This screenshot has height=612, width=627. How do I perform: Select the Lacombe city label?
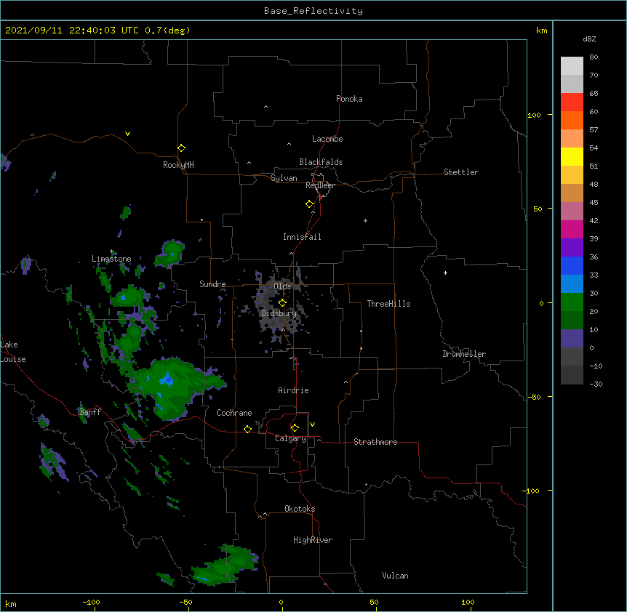tap(327, 139)
